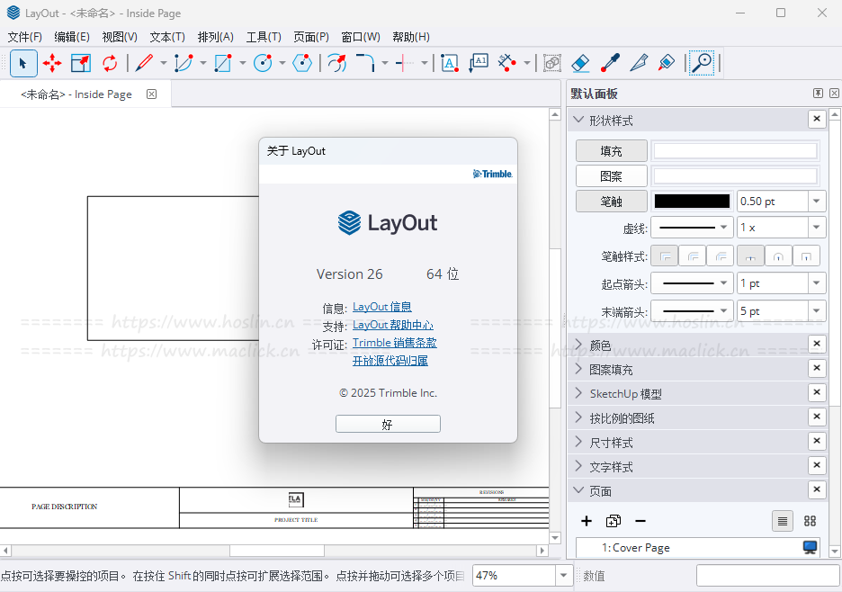Select the 1: Cover Page row

pyautogui.click(x=698, y=547)
